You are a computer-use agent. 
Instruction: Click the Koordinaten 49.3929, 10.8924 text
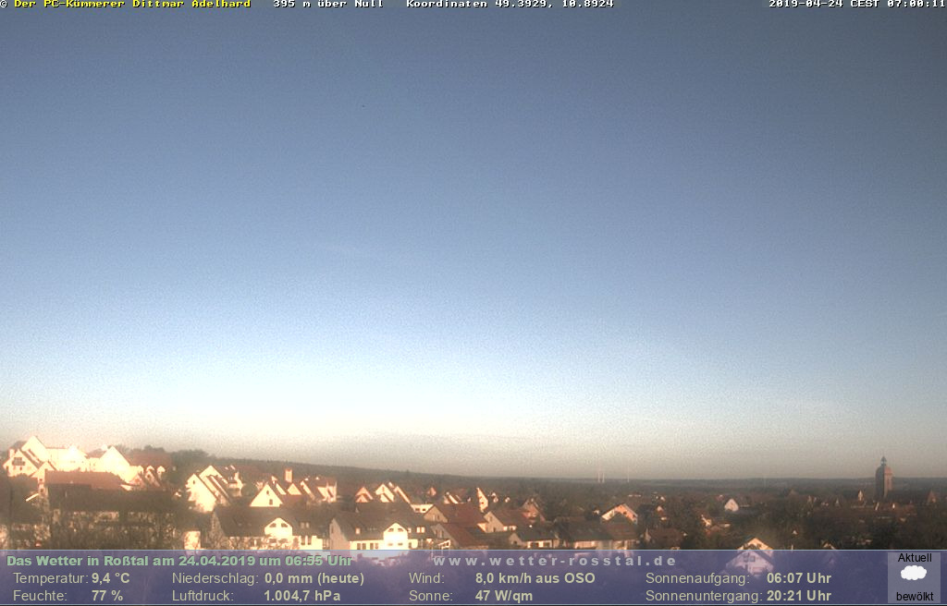(x=510, y=5)
